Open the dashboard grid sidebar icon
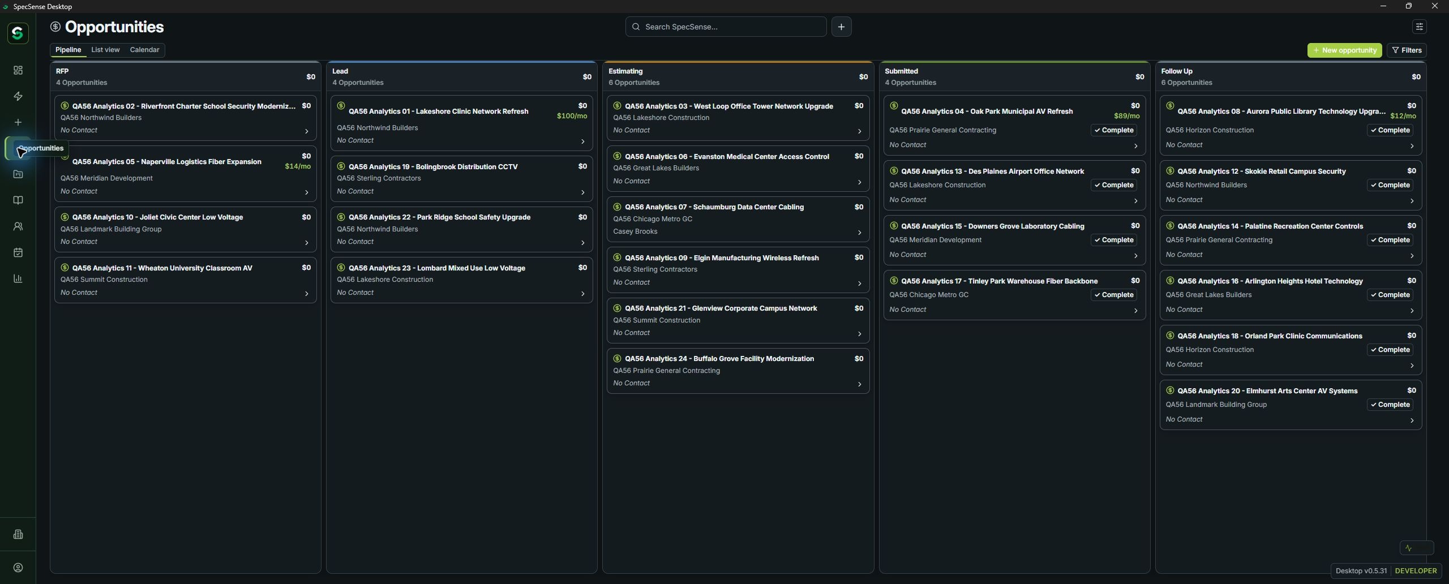The height and width of the screenshot is (584, 1449). point(18,70)
